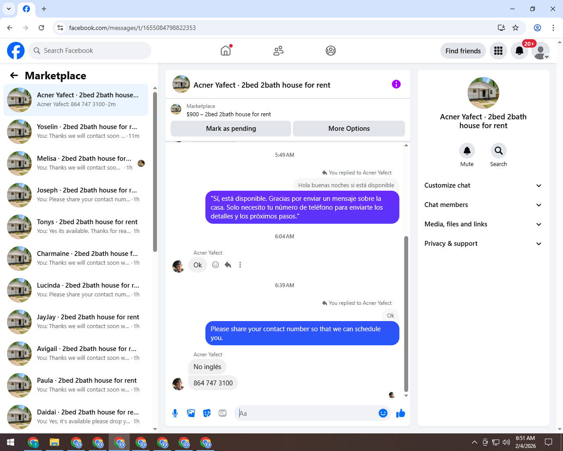Screen dimensions: 563x451
Task: Open the Friends icon in top navigation
Action: click(278, 51)
